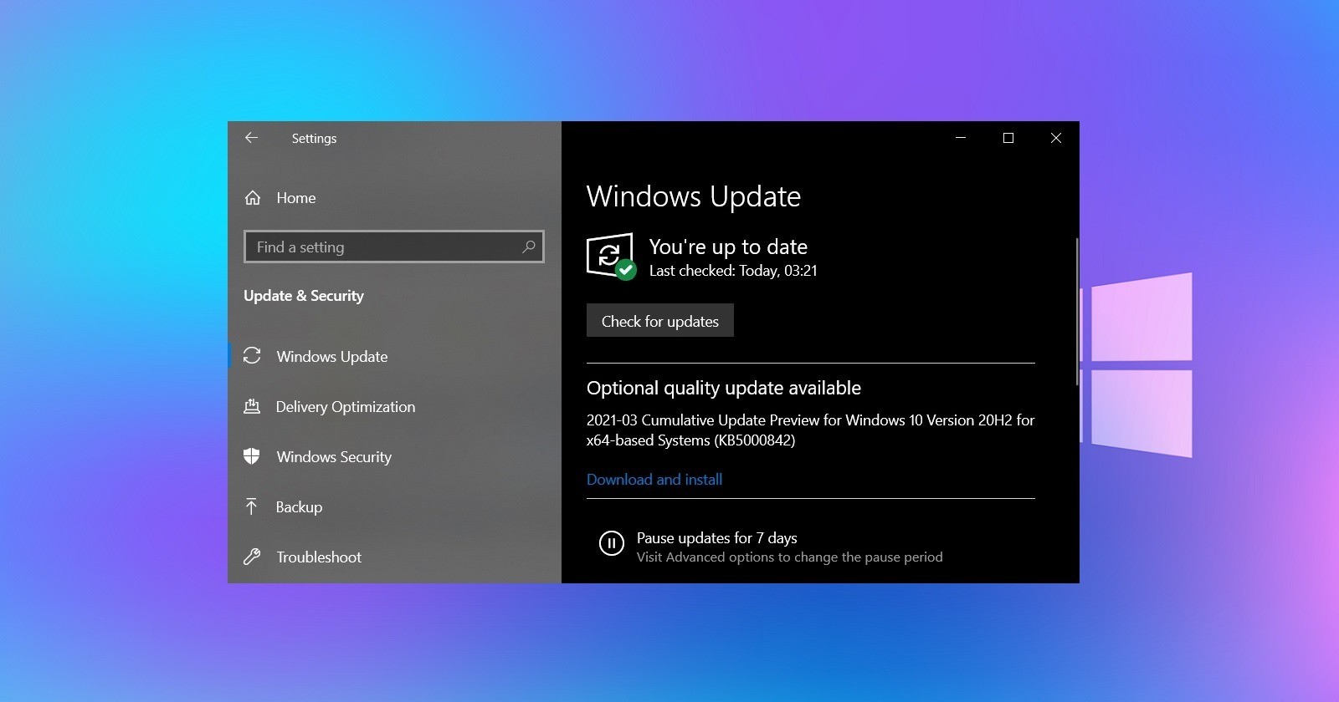1339x702 pixels.
Task: Click Pause updates for 7 days
Action: tap(717, 537)
